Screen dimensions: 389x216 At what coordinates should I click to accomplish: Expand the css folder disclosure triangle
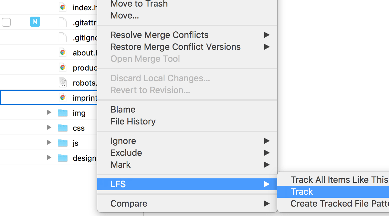pos(49,127)
